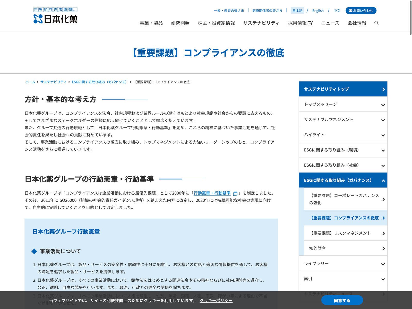Open クッキーポリシー link

[216, 301]
